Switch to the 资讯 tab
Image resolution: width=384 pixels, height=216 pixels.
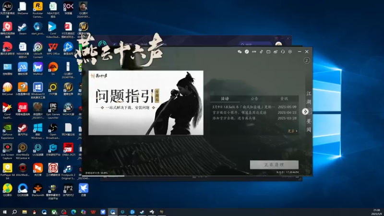point(284,98)
